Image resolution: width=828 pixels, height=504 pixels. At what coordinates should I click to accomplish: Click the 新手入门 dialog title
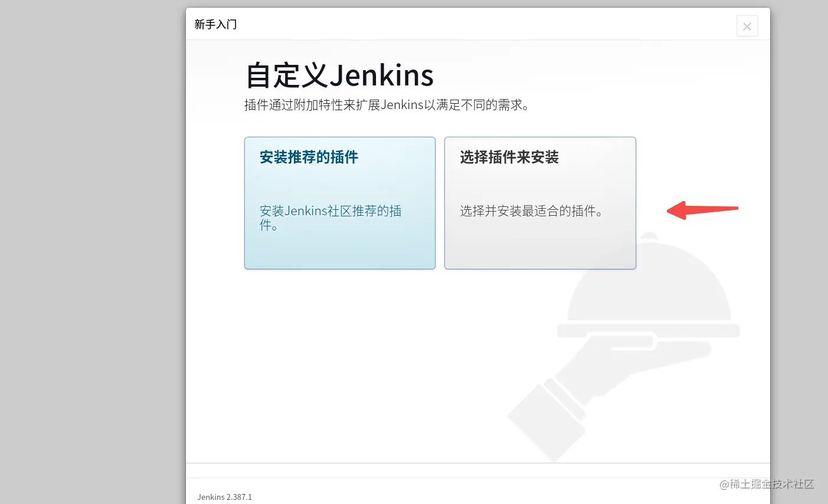(215, 24)
